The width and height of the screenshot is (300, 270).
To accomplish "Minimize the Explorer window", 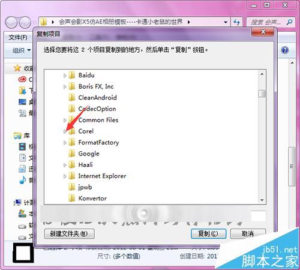I will pos(254,5).
